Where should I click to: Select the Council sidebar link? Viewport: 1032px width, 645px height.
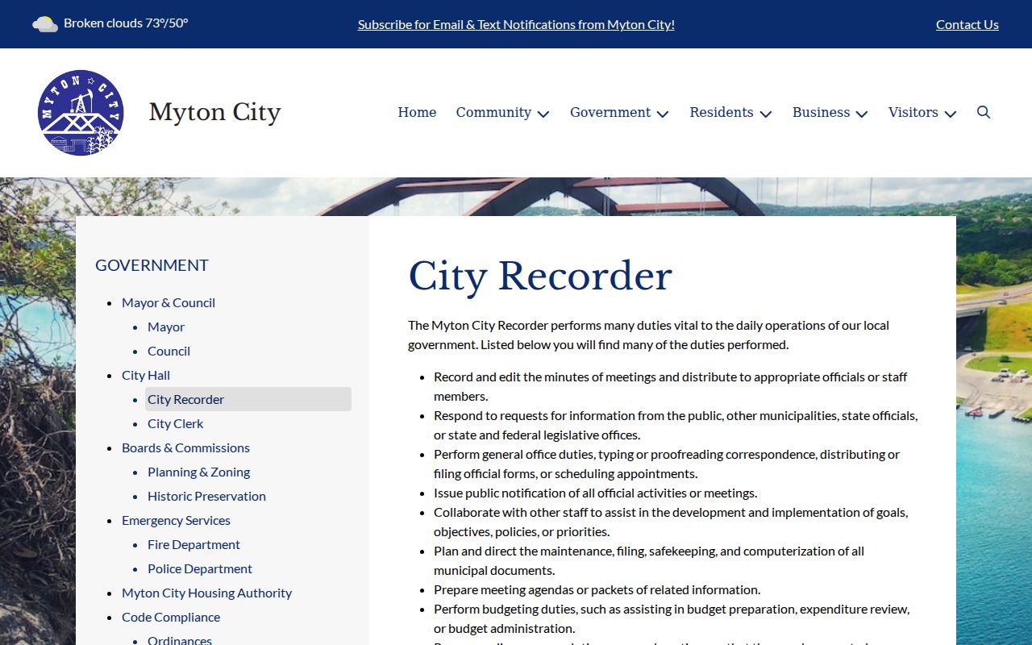(x=169, y=351)
